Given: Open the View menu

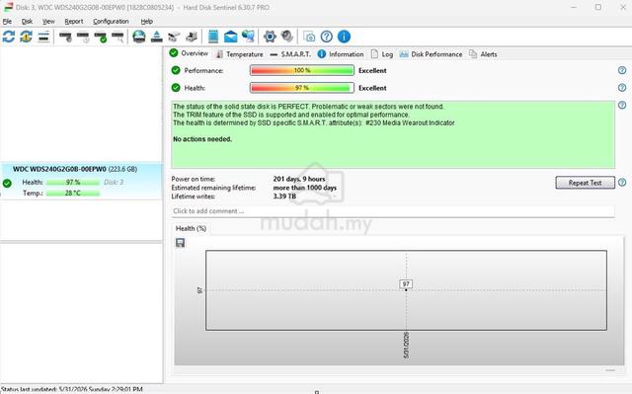Looking at the screenshot, I should pyautogui.click(x=48, y=22).
